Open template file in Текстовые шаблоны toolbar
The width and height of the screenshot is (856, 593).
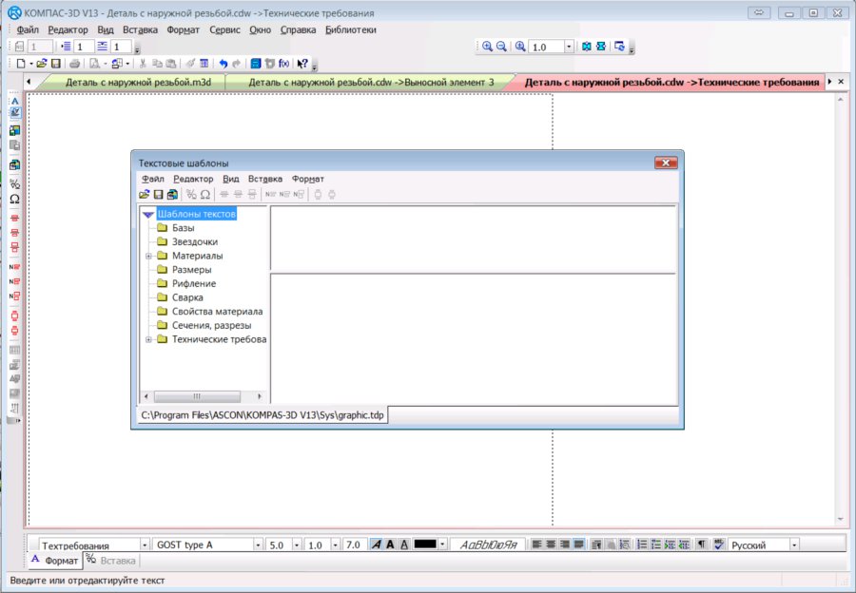click(145, 194)
